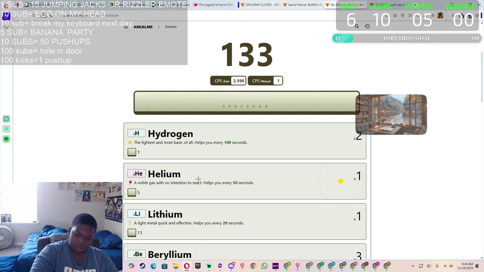Image resolution: width=484 pixels, height=272 pixels.
Task: Switch to the Smooth Jazz tab
Action: [389, 5]
